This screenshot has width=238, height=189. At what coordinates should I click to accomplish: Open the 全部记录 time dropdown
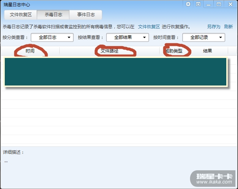coord(204,37)
